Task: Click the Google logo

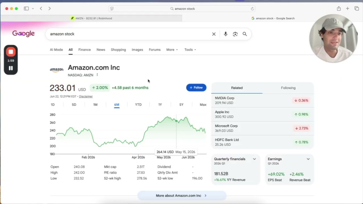Action: click(23, 34)
